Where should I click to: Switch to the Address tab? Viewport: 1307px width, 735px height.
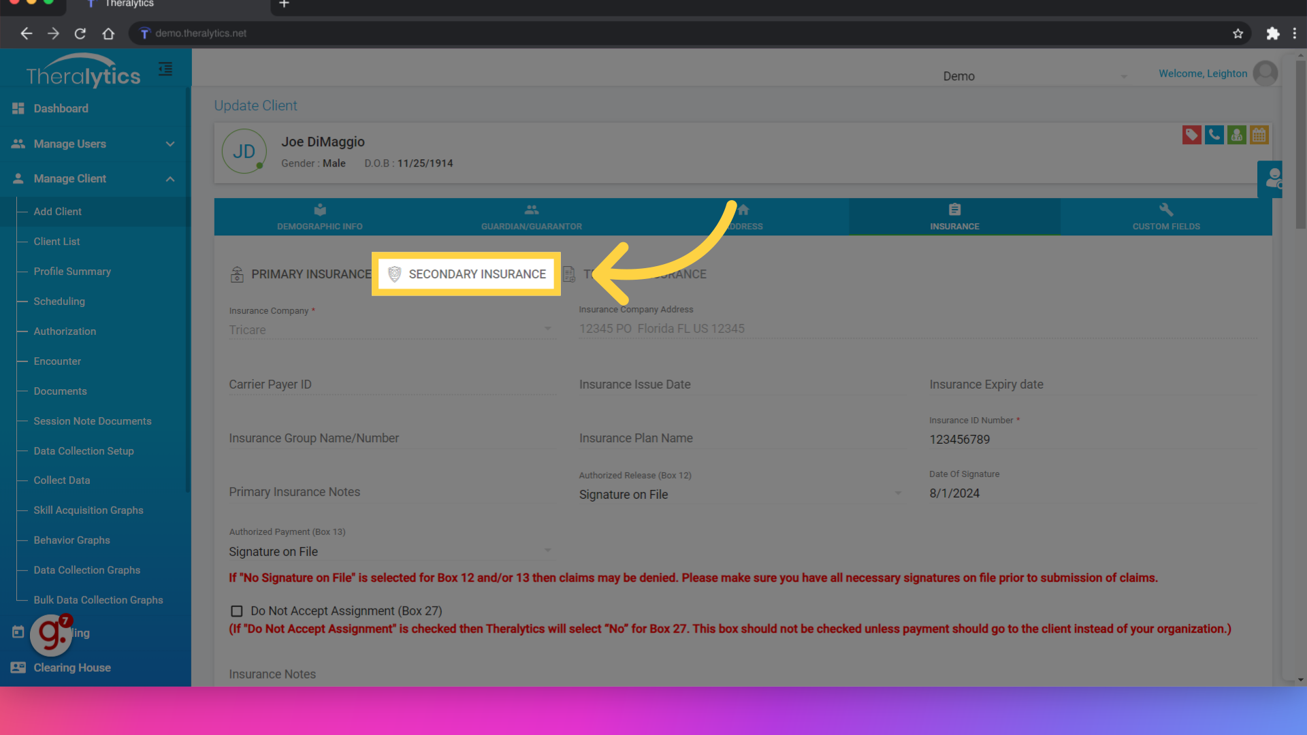pos(743,217)
